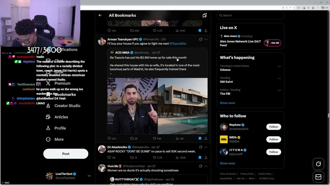
Task: Open LowTierGod account options dots
Action: coord(89,176)
